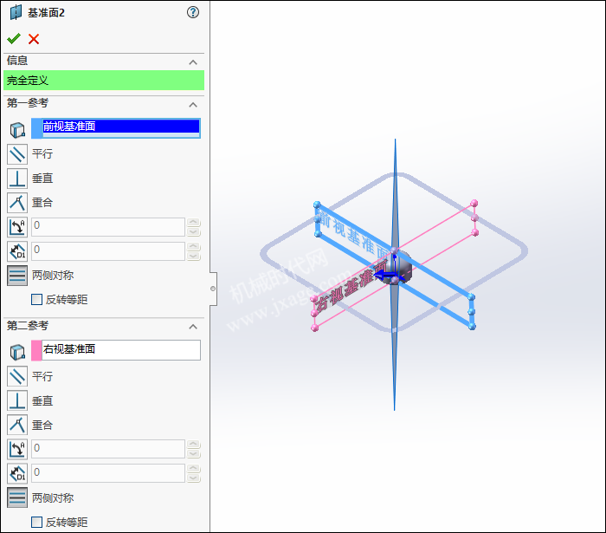606x533 pixels.
Task: Select 重合 for the second reference
Action: [x=17, y=425]
